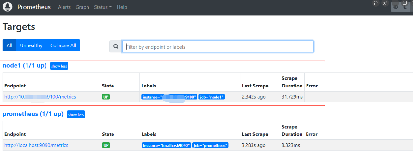Focus the filter by endpoint or labels field
413x168 pixels.
[x=218, y=47]
